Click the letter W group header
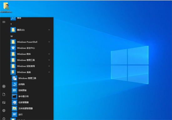 tap(12, 36)
